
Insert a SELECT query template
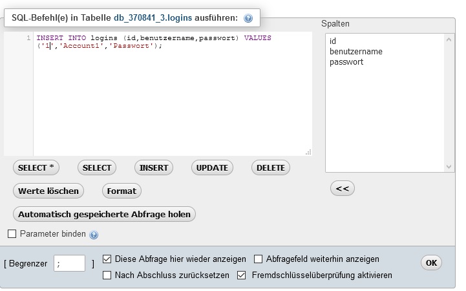point(97,167)
